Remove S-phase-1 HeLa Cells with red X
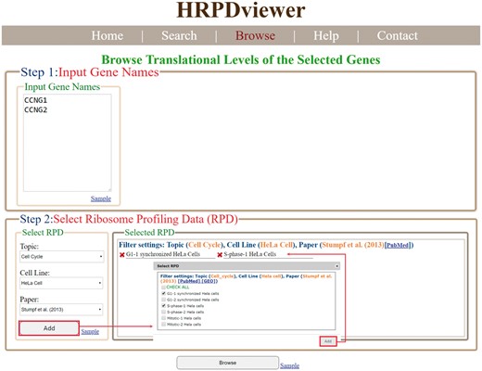The image size is (482, 371). coord(220,255)
